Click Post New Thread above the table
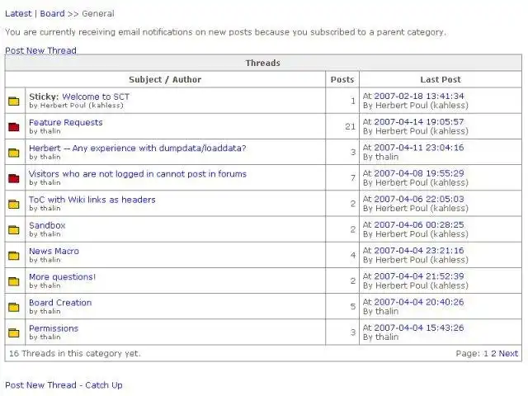The image size is (528, 396). [x=40, y=50]
